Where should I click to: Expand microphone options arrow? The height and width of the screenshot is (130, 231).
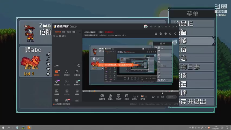coord(138,96)
